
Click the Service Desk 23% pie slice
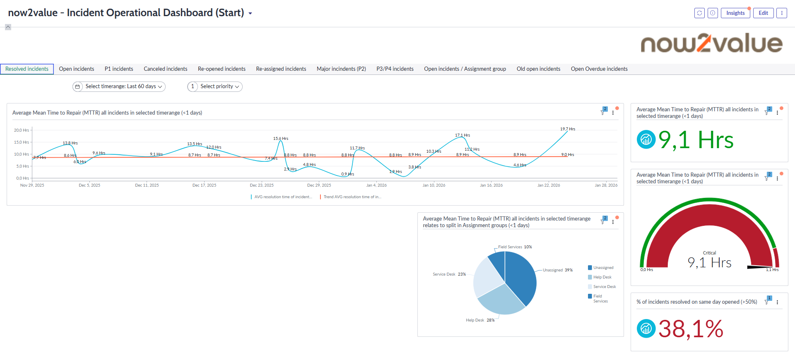tap(487, 277)
